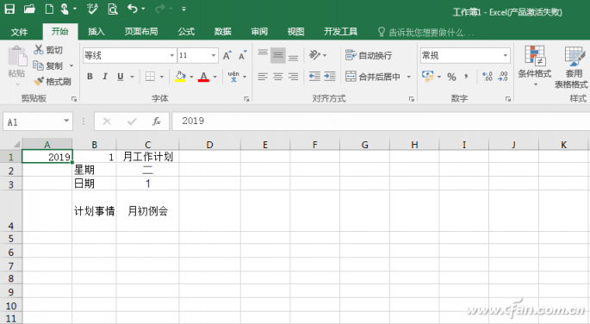Open the font size dropdown showing 11
The height and width of the screenshot is (324, 590).
[x=214, y=56]
